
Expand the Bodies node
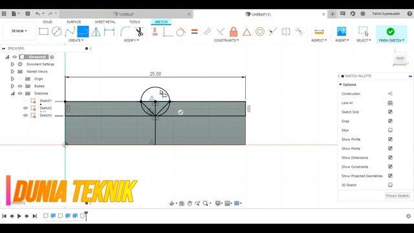12,86
